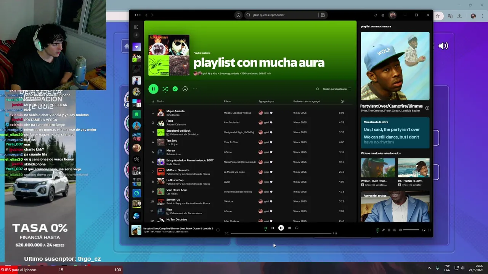Open the Spotify profile avatar menu
The height and width of the screenshot is (274, 488).
pyautogui.click(x=393, y=15)
